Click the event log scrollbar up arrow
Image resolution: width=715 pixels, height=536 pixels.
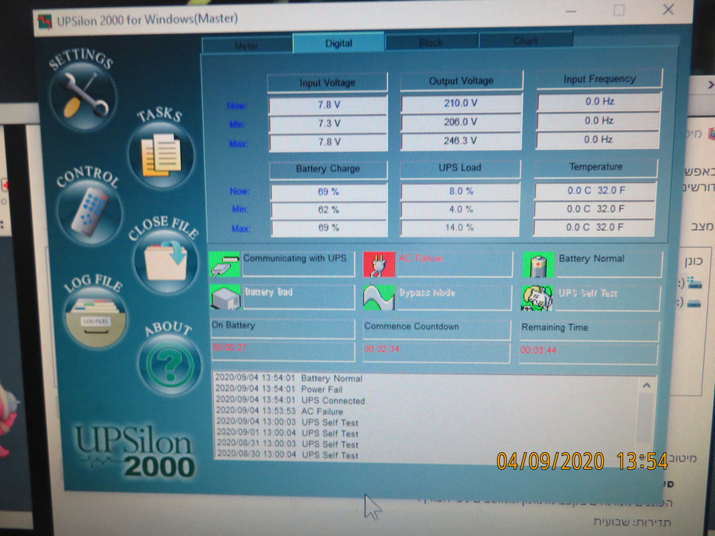646,386
